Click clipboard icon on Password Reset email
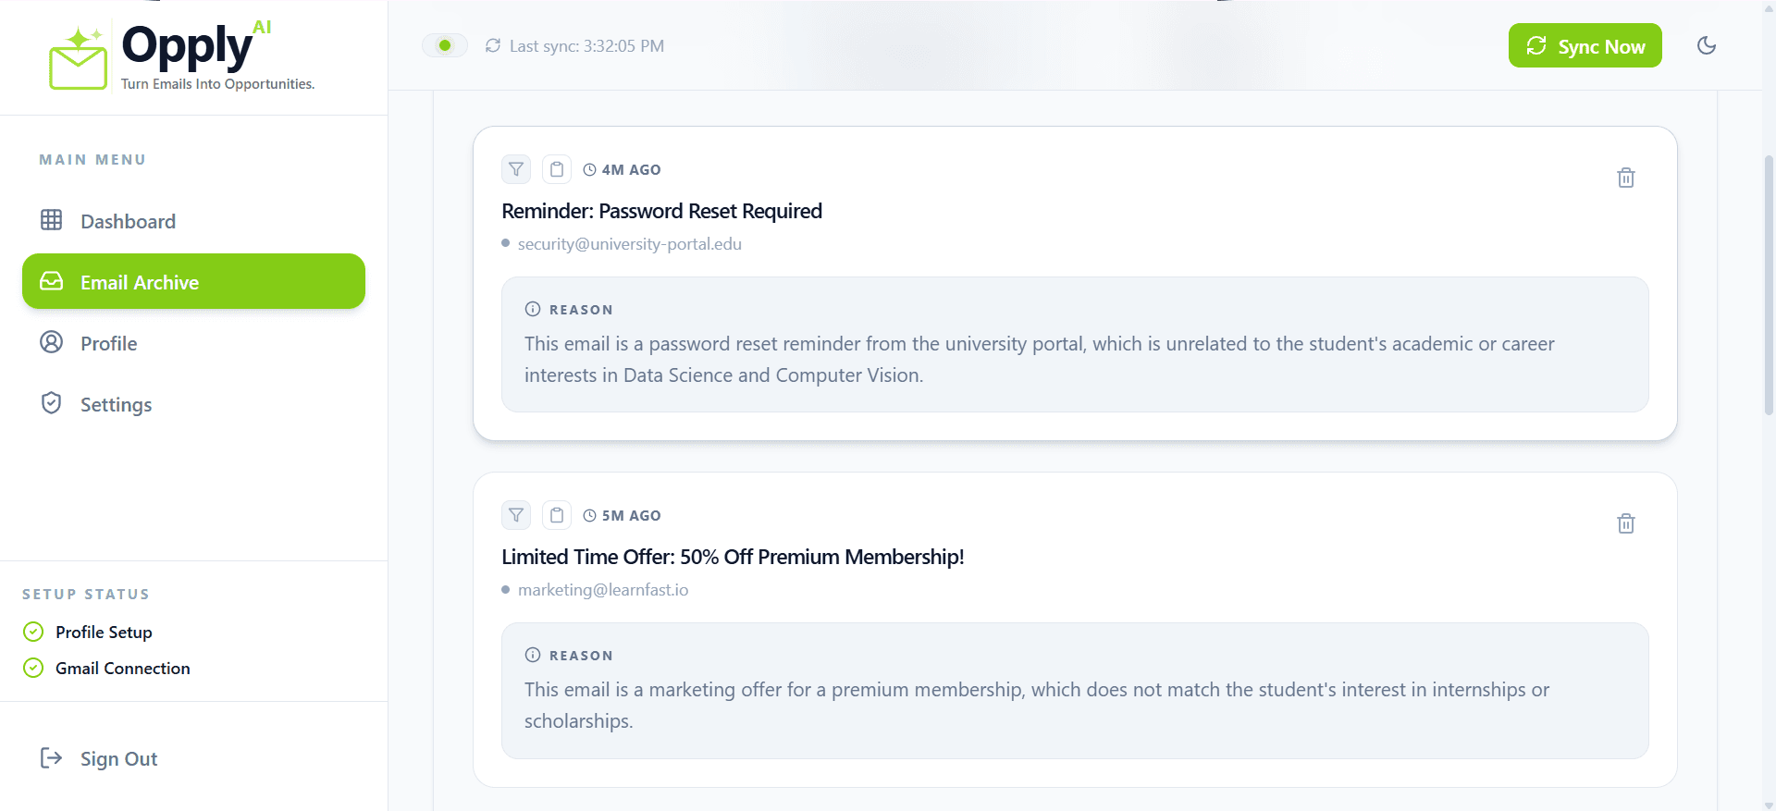This screenshot has width=1776, height=811. click(x=557, y=169)
